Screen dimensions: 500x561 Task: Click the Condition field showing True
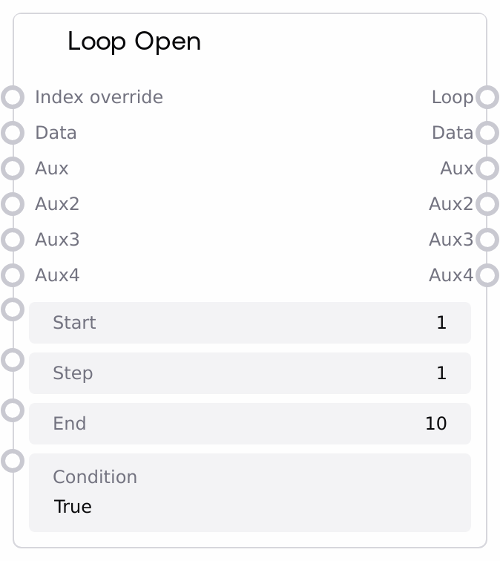point(249,493)
